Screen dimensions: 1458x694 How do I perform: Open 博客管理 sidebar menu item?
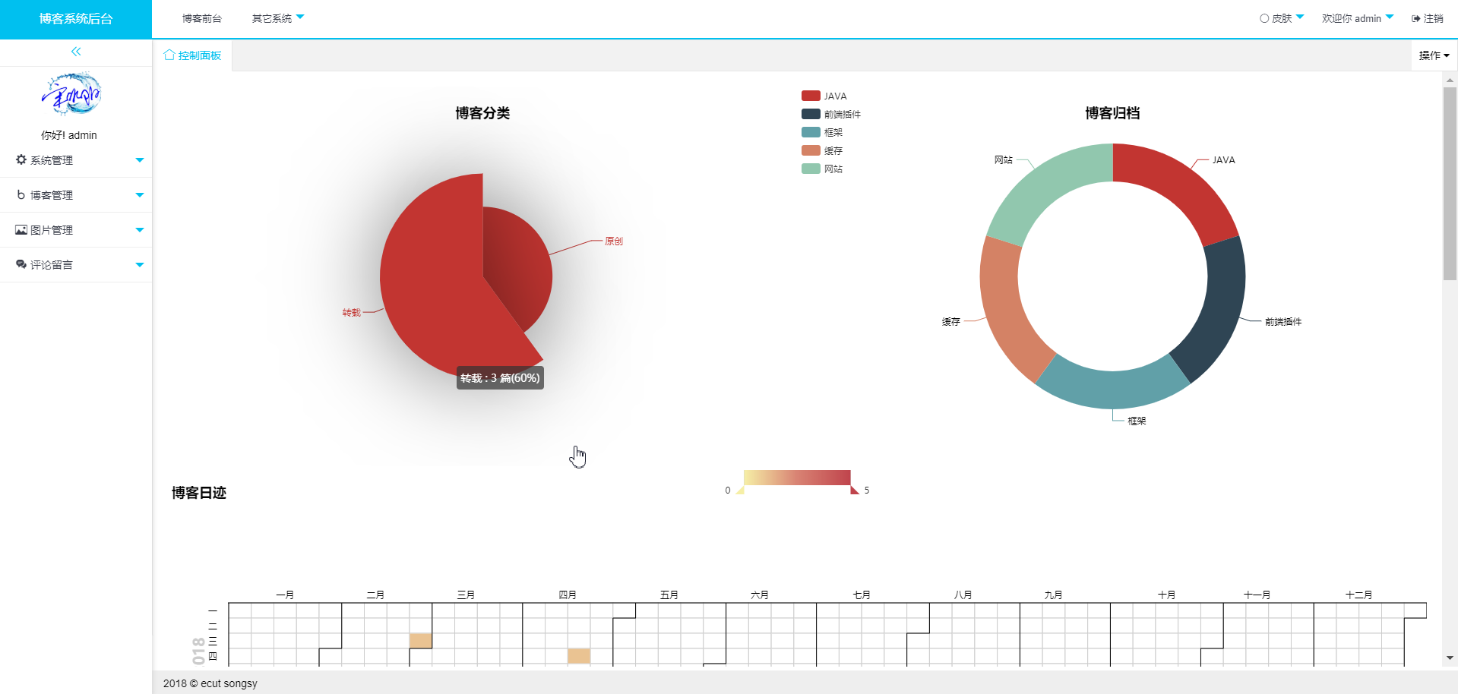point(76,194)
